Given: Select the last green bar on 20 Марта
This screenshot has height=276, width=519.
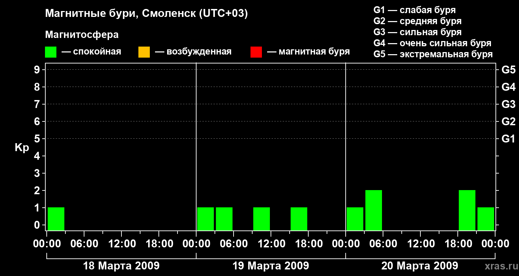Looking at the screenshot, I should point(486,219).
